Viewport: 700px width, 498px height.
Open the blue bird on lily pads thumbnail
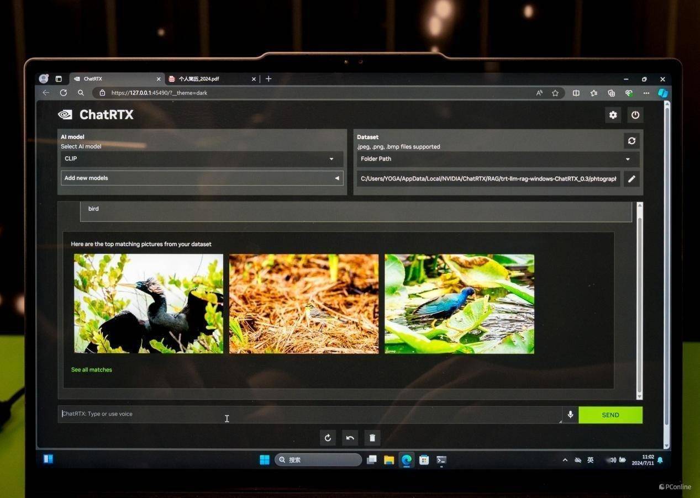pos(459,304)
